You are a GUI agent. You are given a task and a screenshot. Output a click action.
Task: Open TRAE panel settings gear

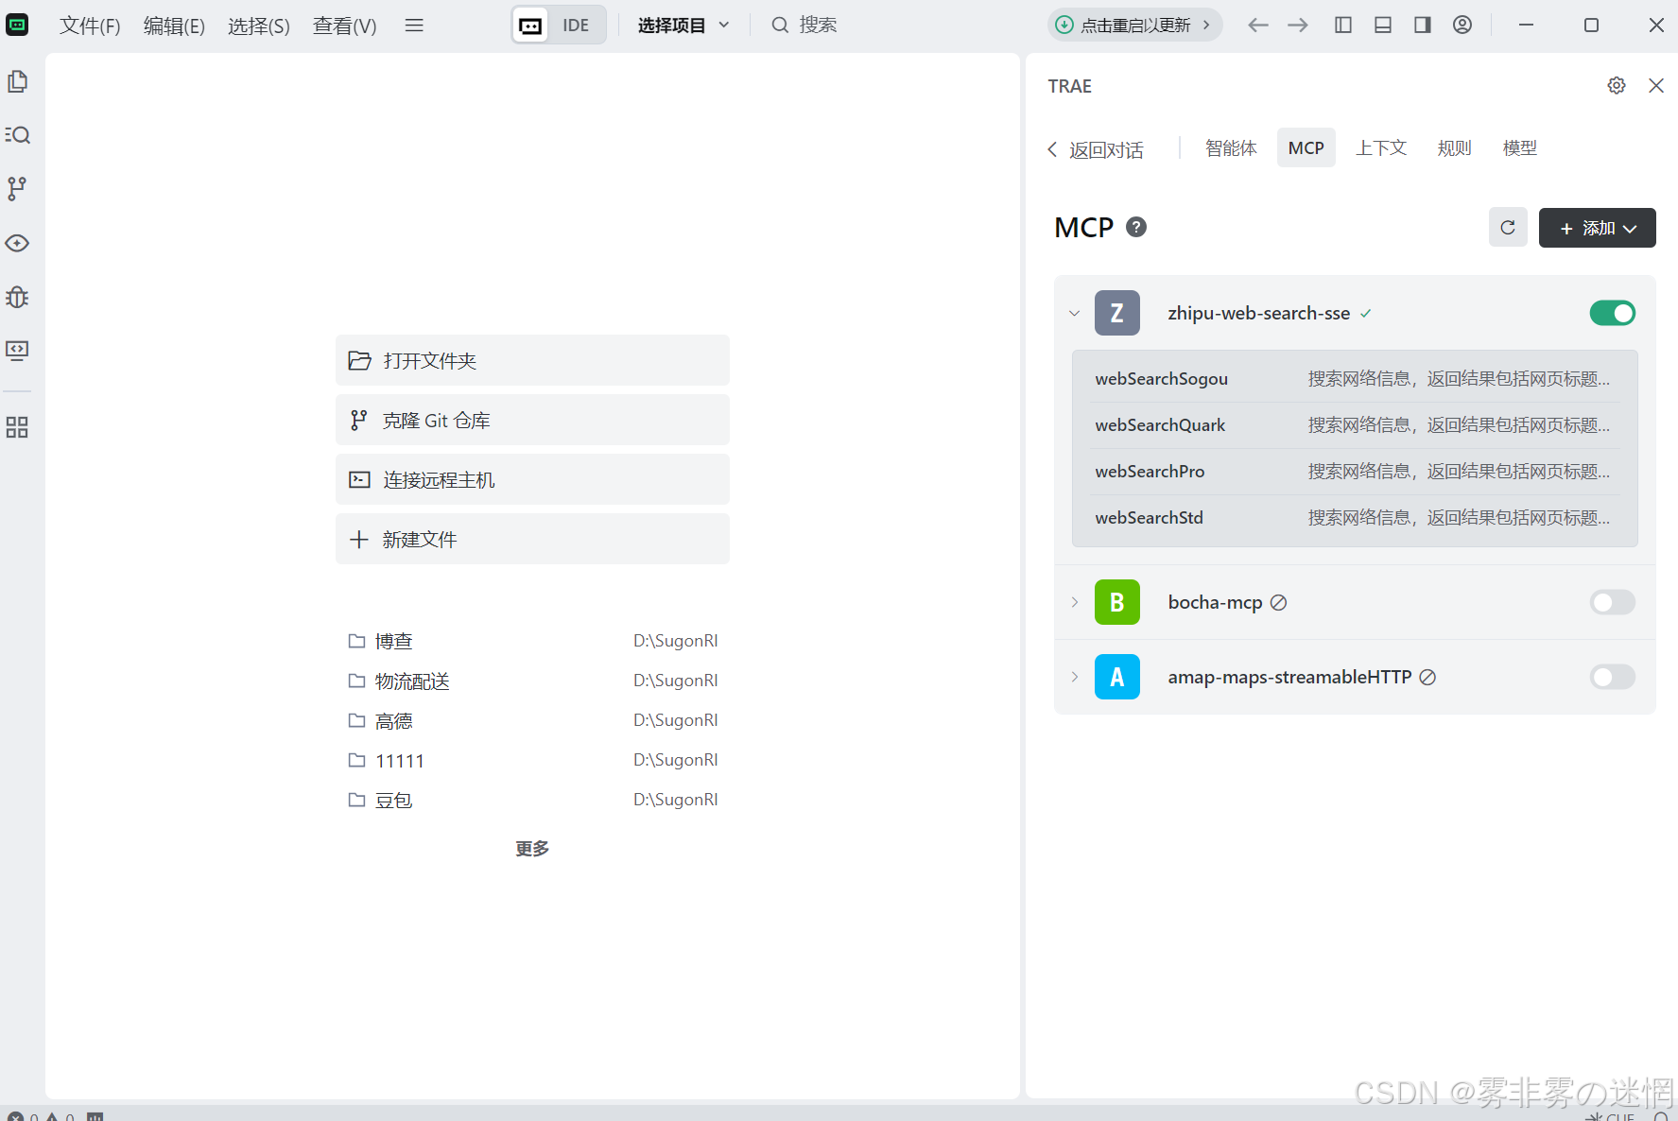[1617, 86]
